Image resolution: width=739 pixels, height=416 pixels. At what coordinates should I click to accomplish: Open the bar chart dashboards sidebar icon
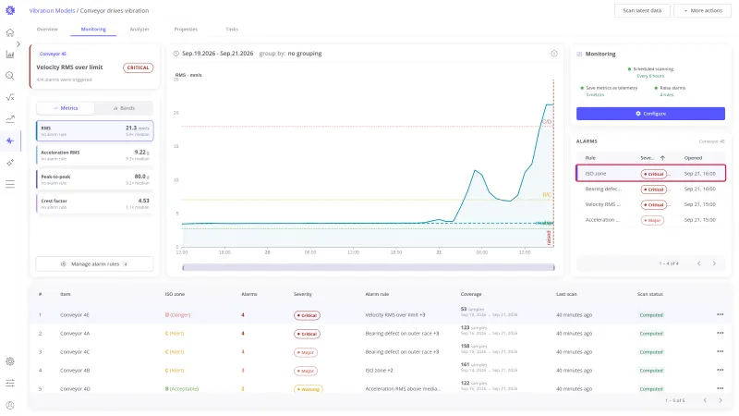coord(10,55)
